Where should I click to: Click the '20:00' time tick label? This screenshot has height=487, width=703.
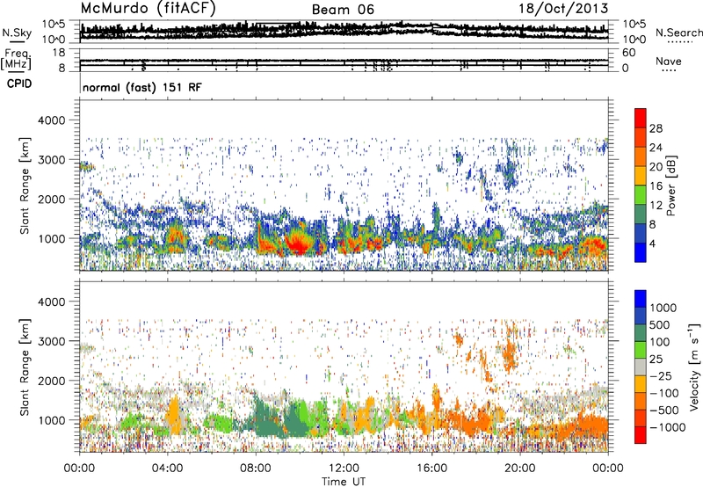(x=520, y=469)
